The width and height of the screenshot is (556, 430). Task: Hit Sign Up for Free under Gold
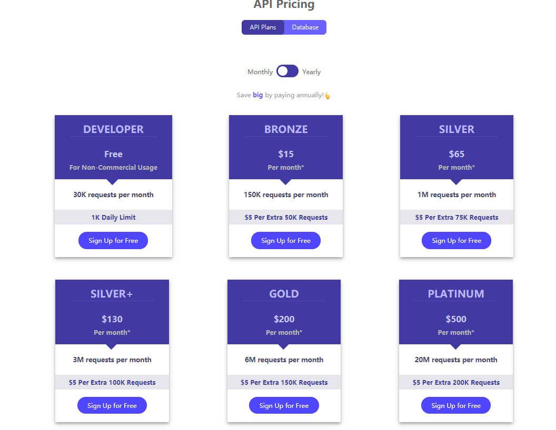tap(284, 406)
